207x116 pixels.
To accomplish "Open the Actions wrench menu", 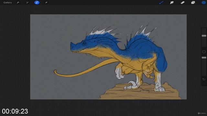I will click(18, 3).
